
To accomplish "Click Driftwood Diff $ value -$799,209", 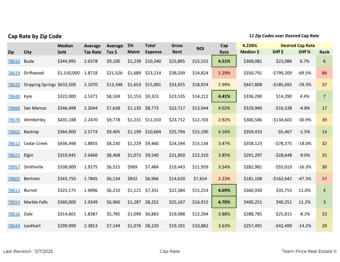I will pos(282,73).
